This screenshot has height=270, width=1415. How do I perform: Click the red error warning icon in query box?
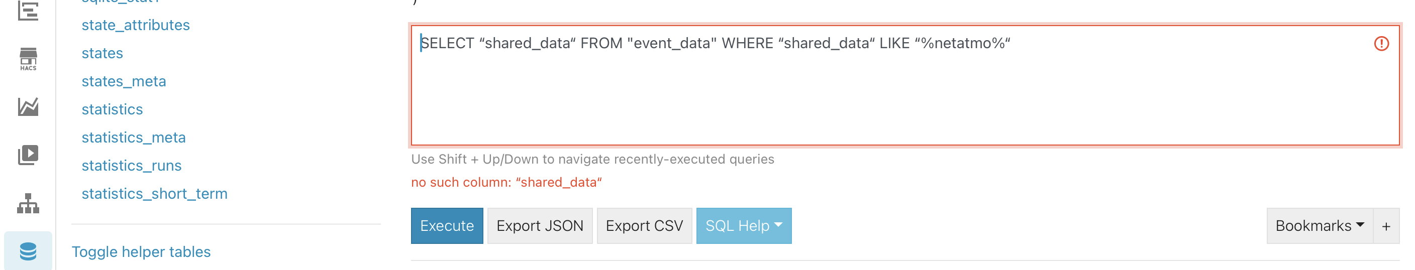1381,43
